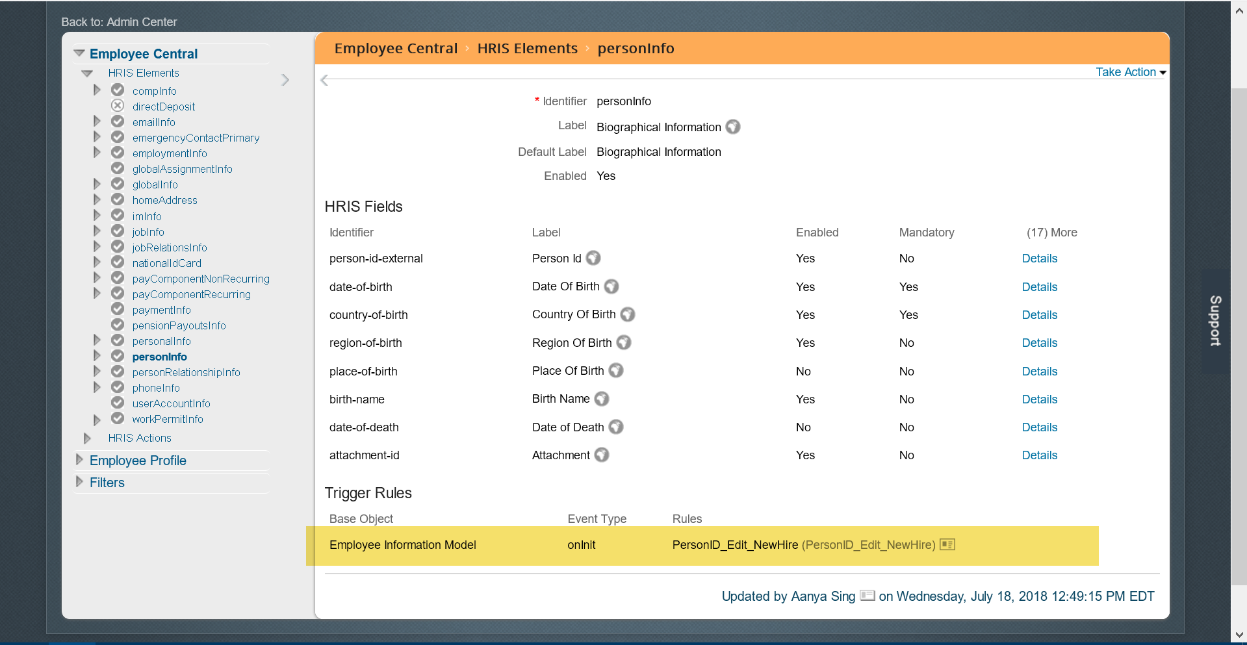Click the birth-name identifier cell
The width and height of the screenshot is (1247, 645).
pos(357,399)
